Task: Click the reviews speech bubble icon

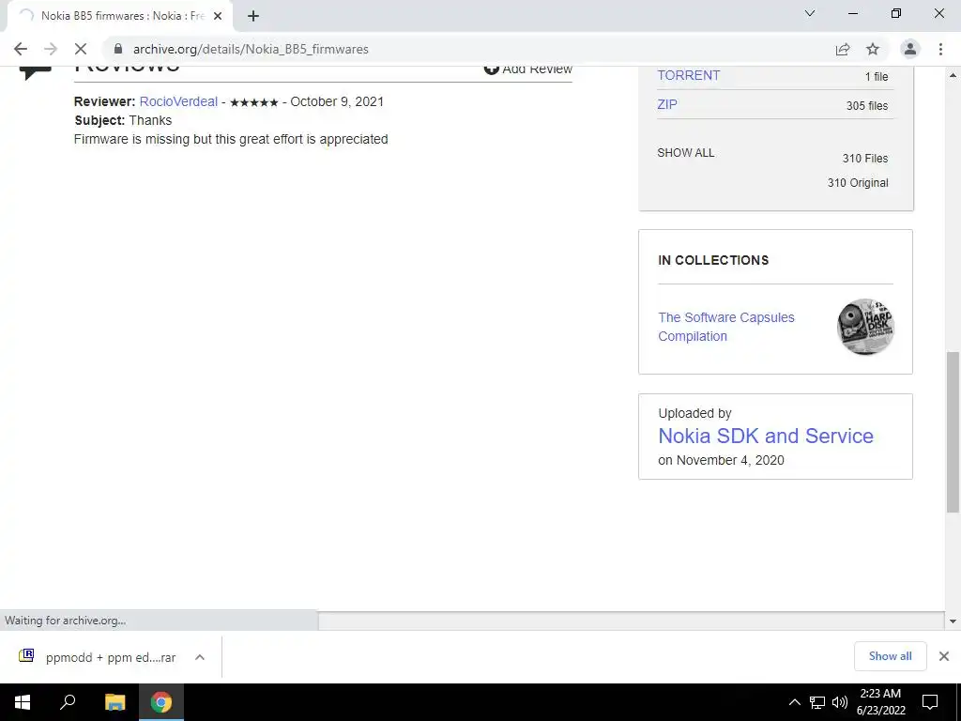Action: [x=36, y=71]
